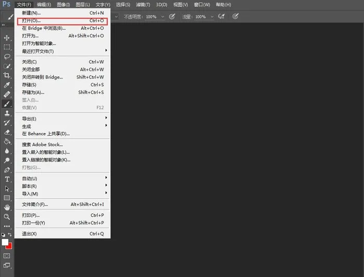Choose the Crop tool
Image resolution: width=364 pixels, height=277 pixels.
(x=7, y=75)
